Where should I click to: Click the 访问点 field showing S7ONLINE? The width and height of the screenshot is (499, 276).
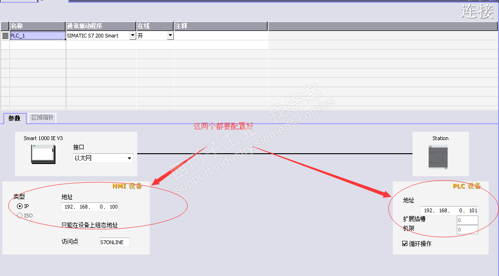click(x=114, y=242)
